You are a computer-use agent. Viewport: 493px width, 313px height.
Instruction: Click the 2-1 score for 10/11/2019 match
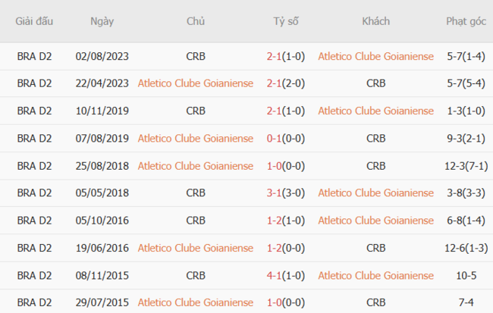[274, 111]
